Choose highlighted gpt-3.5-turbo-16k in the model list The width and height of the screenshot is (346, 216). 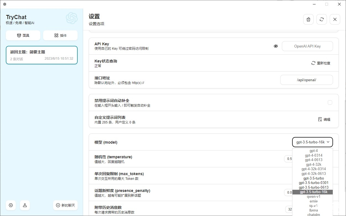[x=313, y=192]
